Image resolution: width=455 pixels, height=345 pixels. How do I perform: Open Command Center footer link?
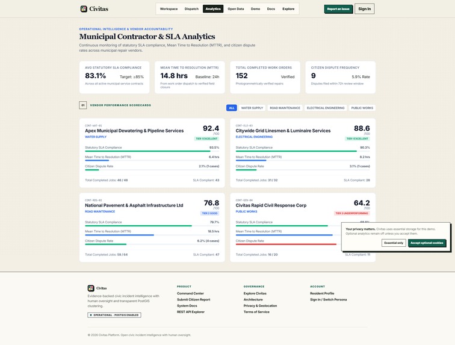190,293
